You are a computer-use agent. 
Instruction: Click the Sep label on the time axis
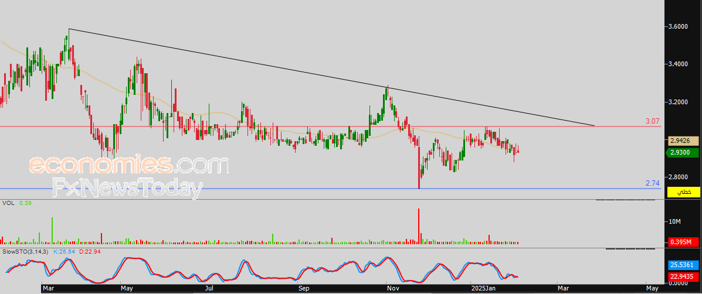[x=304, y=289]
